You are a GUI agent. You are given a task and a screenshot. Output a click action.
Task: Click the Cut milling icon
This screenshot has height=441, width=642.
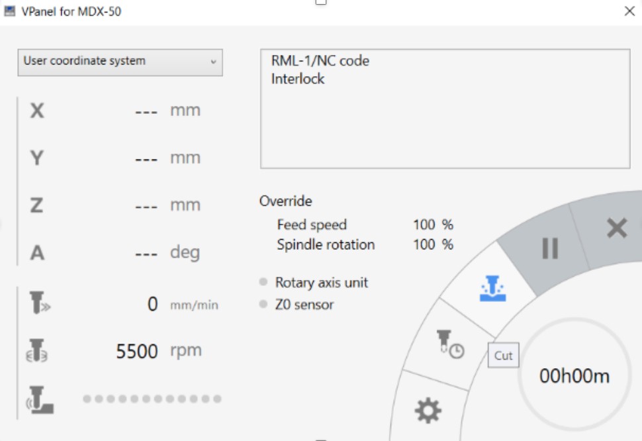coord(492,289)
